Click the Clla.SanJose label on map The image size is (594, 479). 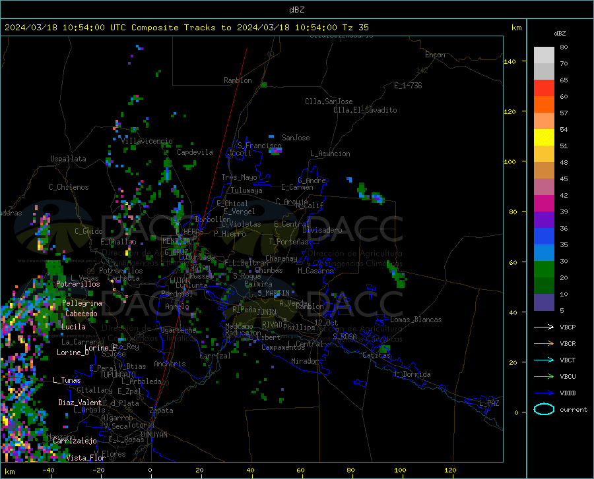329,101
